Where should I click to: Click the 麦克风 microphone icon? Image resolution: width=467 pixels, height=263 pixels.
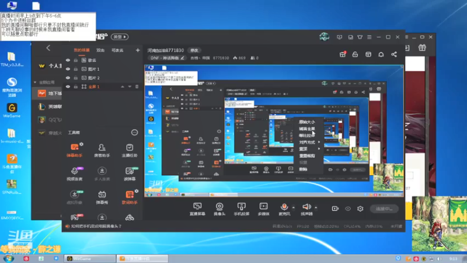284,207
